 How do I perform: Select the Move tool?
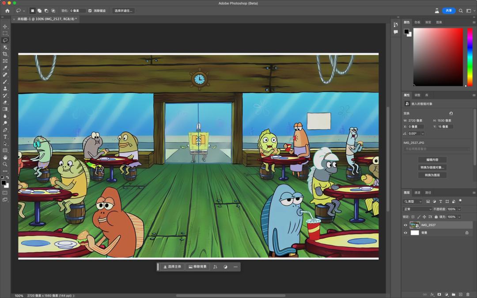pyautogui.click(x=5, y=26)
